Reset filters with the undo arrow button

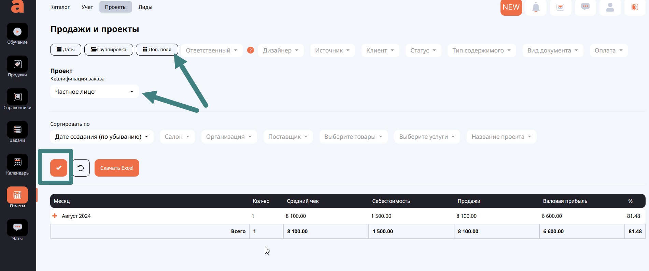coord(81,168)
